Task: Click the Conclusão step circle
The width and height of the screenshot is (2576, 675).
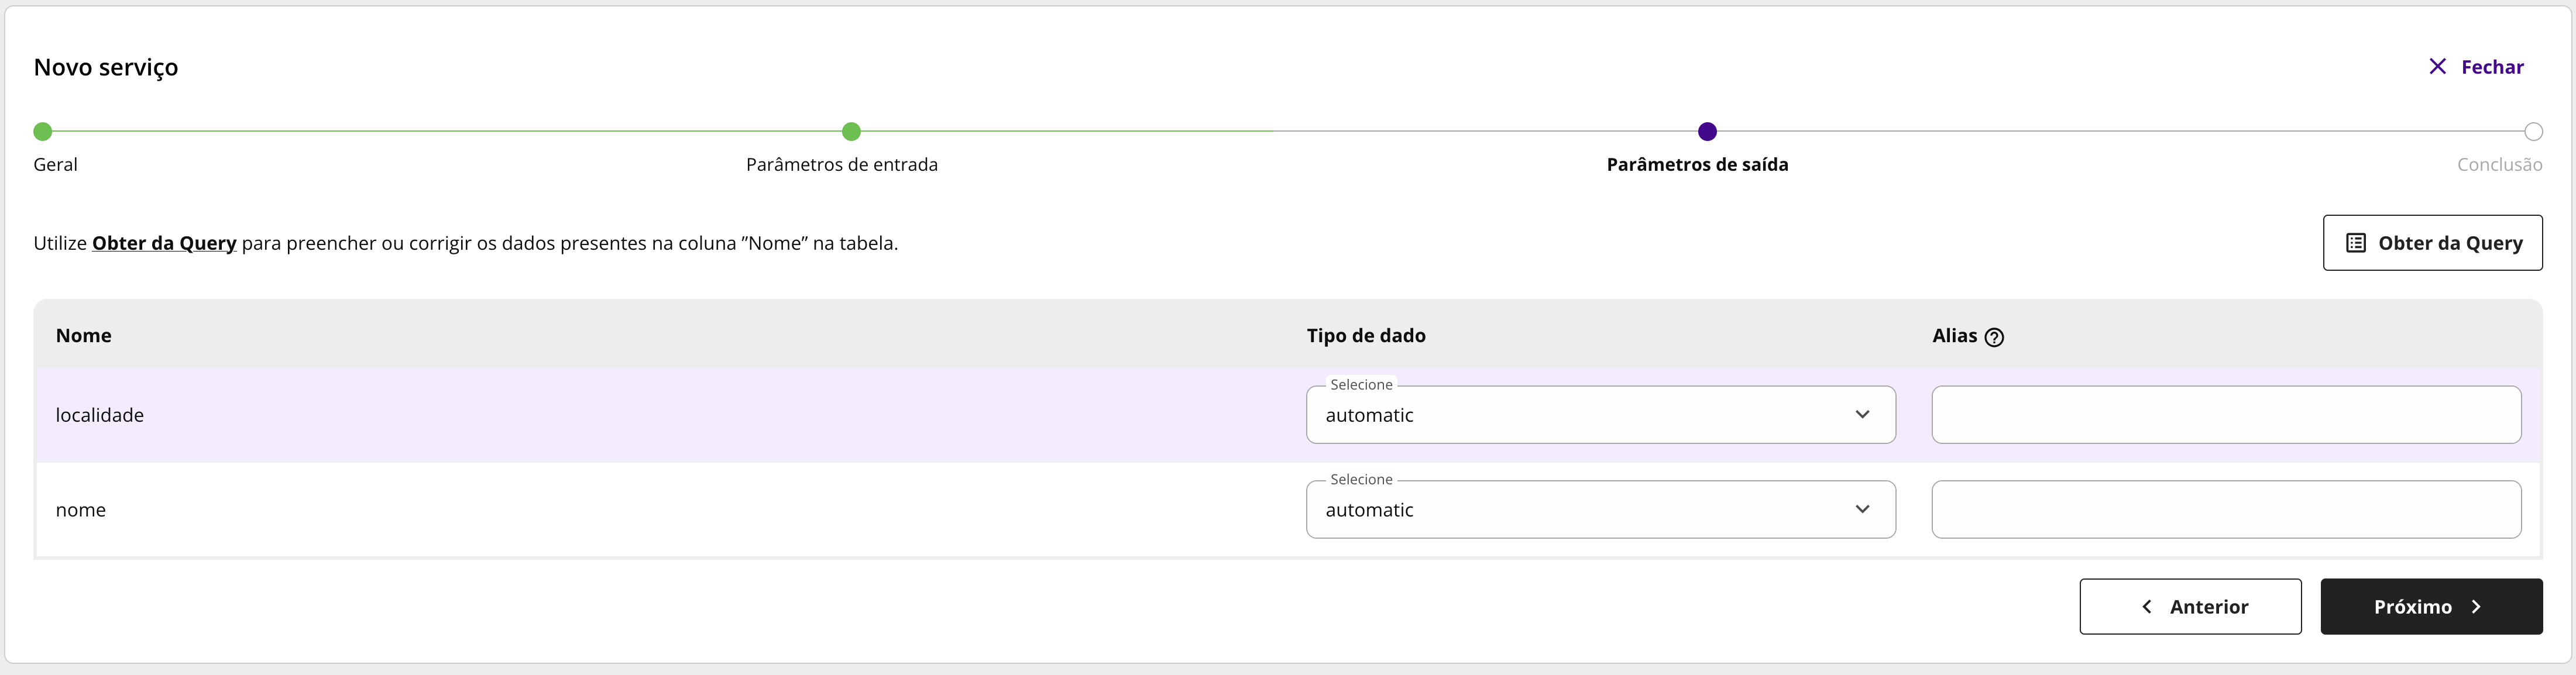Action: click(2533, 132)
